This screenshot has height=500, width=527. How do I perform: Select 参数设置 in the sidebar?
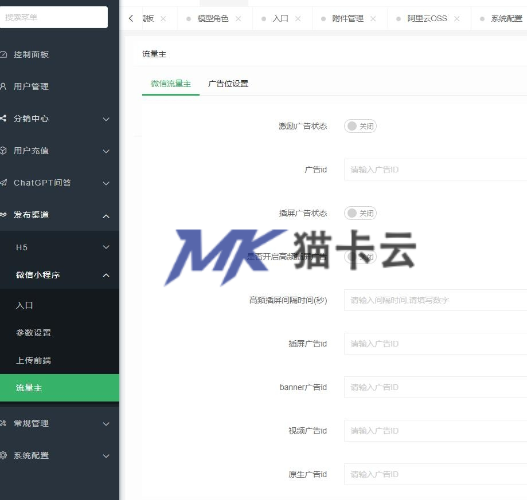[60, 333]
